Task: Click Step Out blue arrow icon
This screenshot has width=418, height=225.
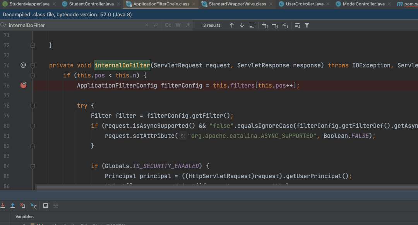Action: pos(12,206)
